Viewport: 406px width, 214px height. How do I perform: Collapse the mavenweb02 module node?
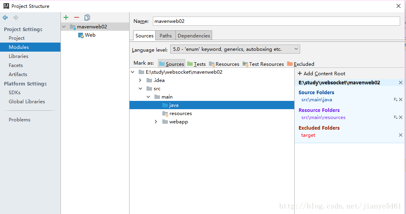click(64, 27)
